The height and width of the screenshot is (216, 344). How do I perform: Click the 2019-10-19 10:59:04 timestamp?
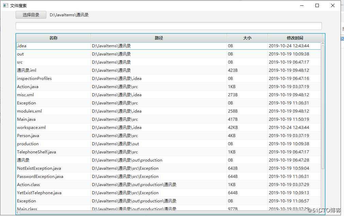tap(289, 168)
